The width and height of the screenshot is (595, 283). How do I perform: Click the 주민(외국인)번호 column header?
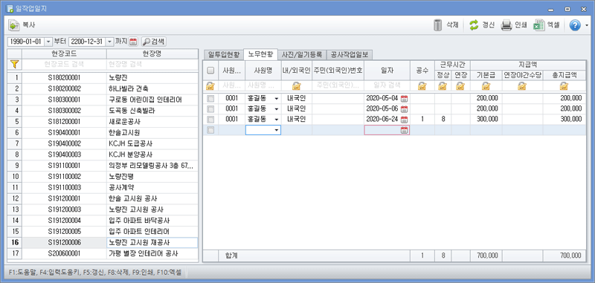pyautogui.click(x=338, y=71)
